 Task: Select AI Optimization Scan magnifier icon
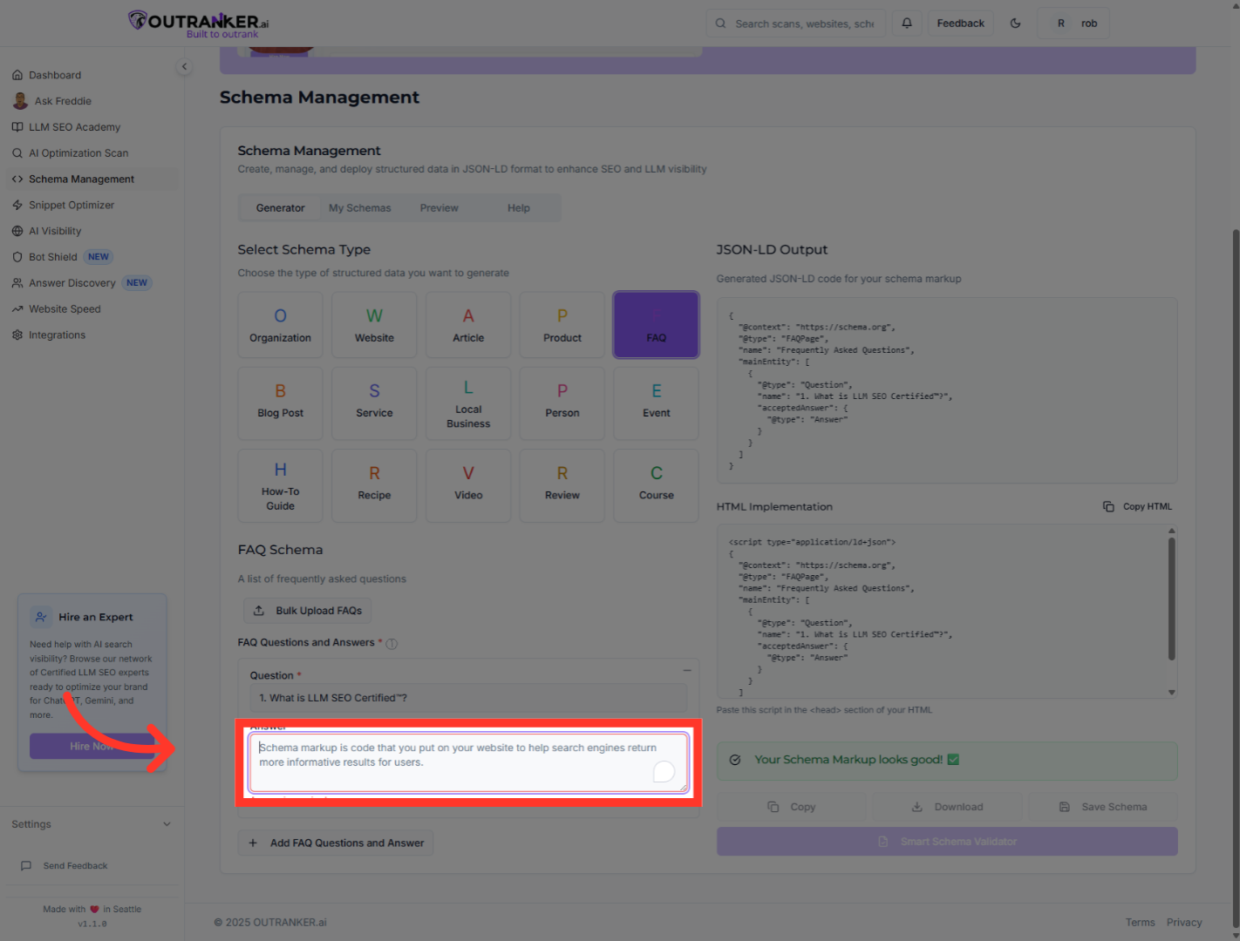point(17,153)
